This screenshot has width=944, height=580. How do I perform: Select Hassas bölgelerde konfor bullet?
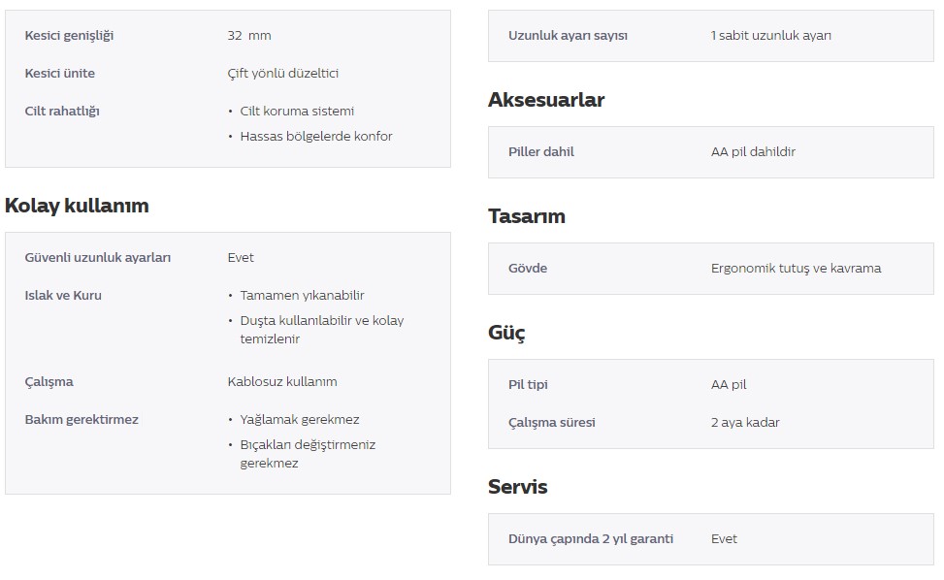pyautogui.click(x=316, y=137)
